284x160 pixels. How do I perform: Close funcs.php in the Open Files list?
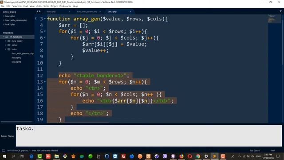[4, 16]
